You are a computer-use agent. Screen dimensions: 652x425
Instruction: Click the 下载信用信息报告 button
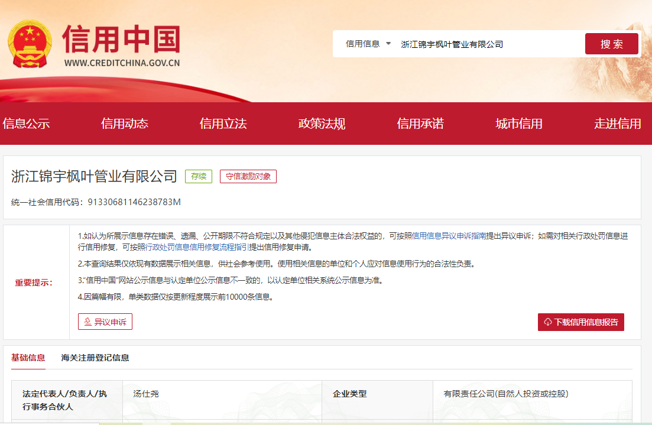point(581,322)
